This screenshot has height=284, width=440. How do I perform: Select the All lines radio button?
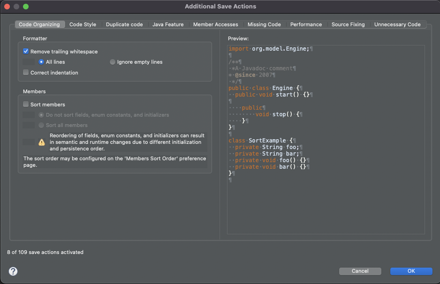[x=41, y=62]
